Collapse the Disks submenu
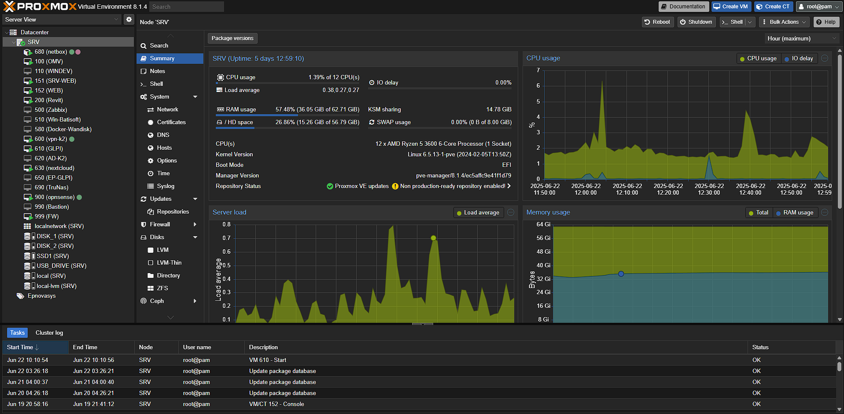Viewport: 844px width, 414px height. pos(195,237)
